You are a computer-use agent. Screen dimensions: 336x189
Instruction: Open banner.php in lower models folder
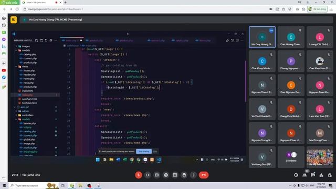29,123
